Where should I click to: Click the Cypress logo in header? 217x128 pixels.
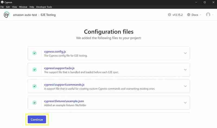[x=7, y=15]
